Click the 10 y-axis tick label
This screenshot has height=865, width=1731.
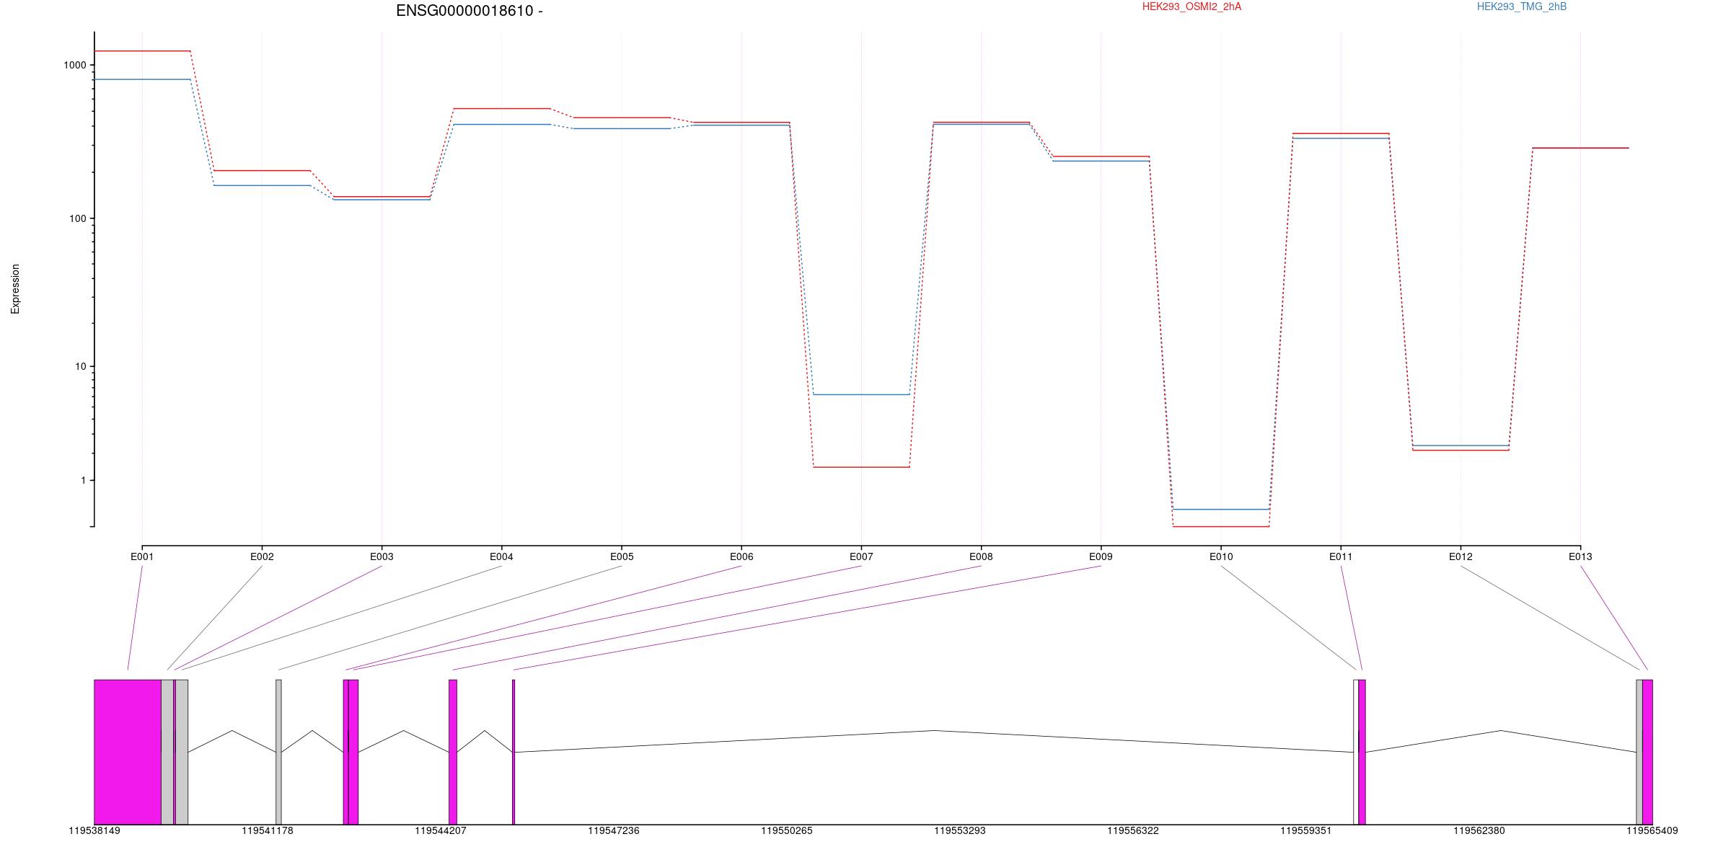[x=80, y=366]
